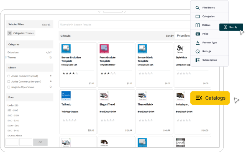Viewport: 251px width, 161px height.
Task: Choose $50 - $100 price range
Action: 13,111
